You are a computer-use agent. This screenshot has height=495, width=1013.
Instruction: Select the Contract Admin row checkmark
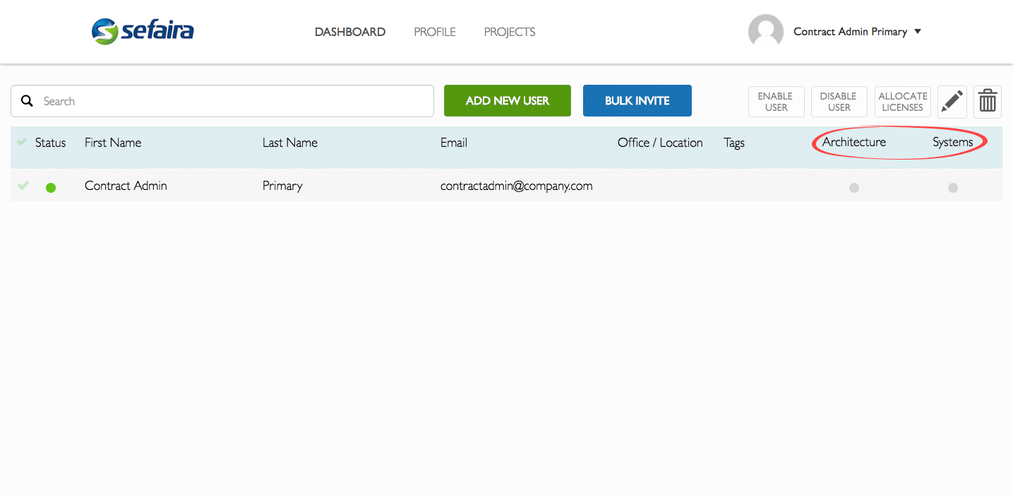(23, 186)
